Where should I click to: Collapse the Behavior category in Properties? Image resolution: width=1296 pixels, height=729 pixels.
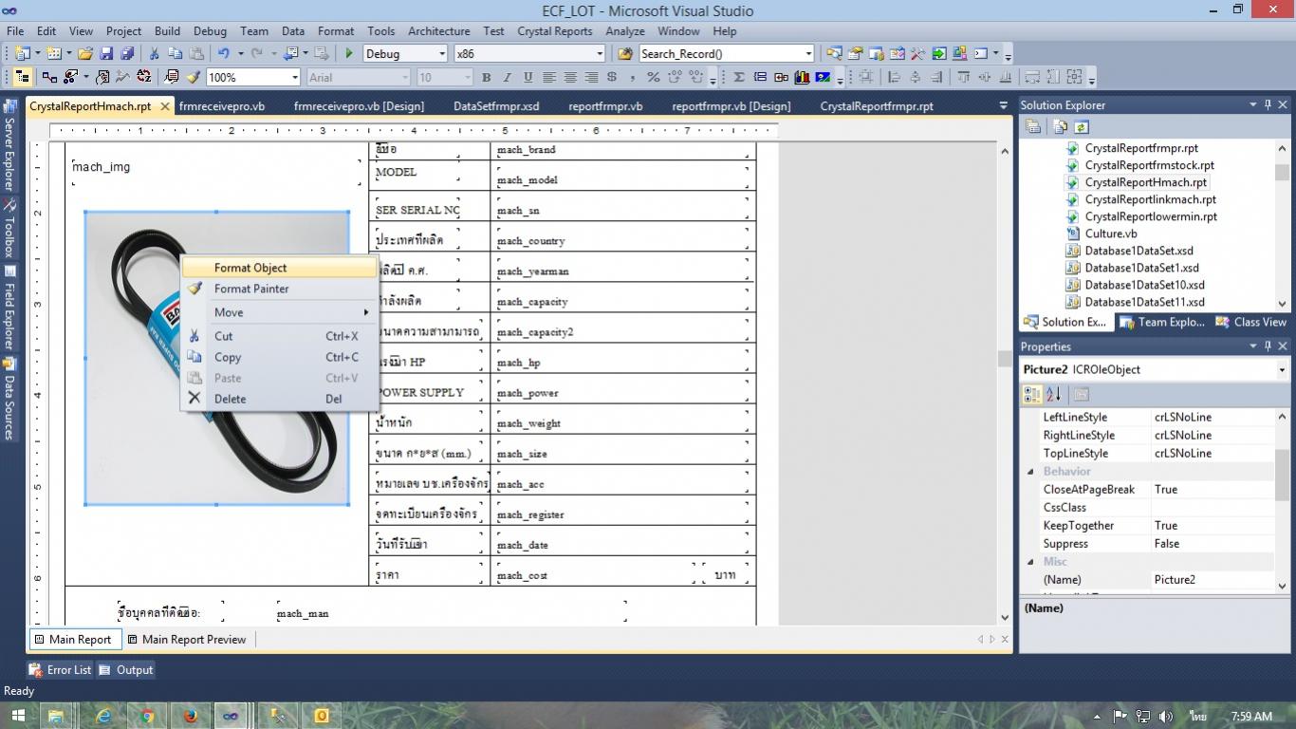(1030, 472)
